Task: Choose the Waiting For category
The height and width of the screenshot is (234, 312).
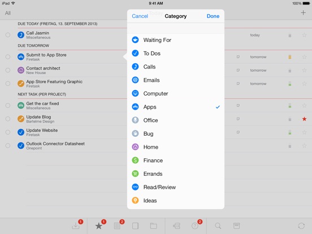Action: coord(176,40)
